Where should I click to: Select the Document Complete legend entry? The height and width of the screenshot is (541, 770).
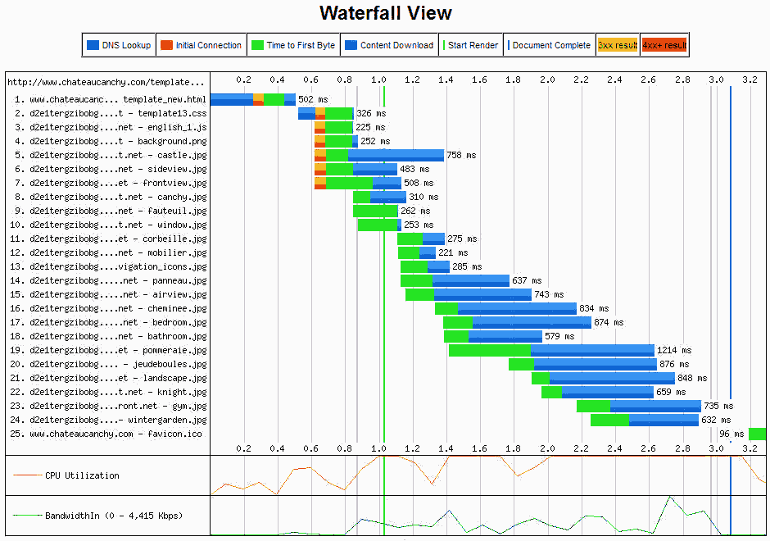549,45
